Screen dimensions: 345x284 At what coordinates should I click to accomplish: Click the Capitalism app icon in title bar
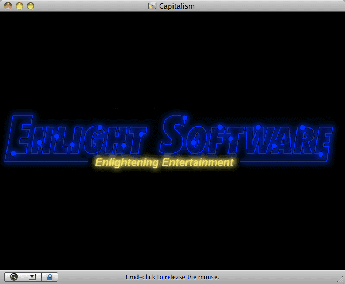click(x=152, y=6)
